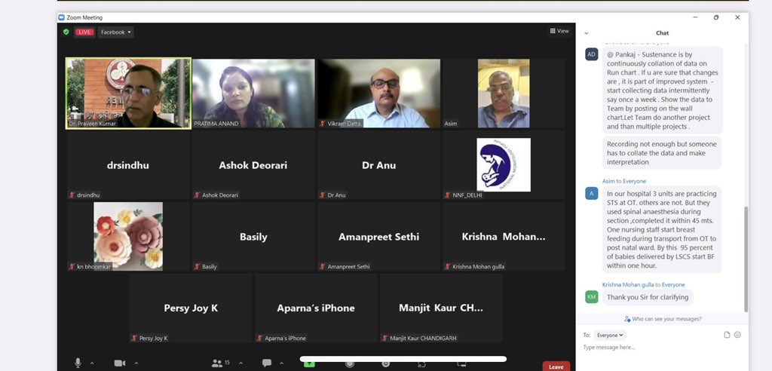Screen dimensions: 772x371
Task: Click the green encryption shield icon
Action: (66, 32)
